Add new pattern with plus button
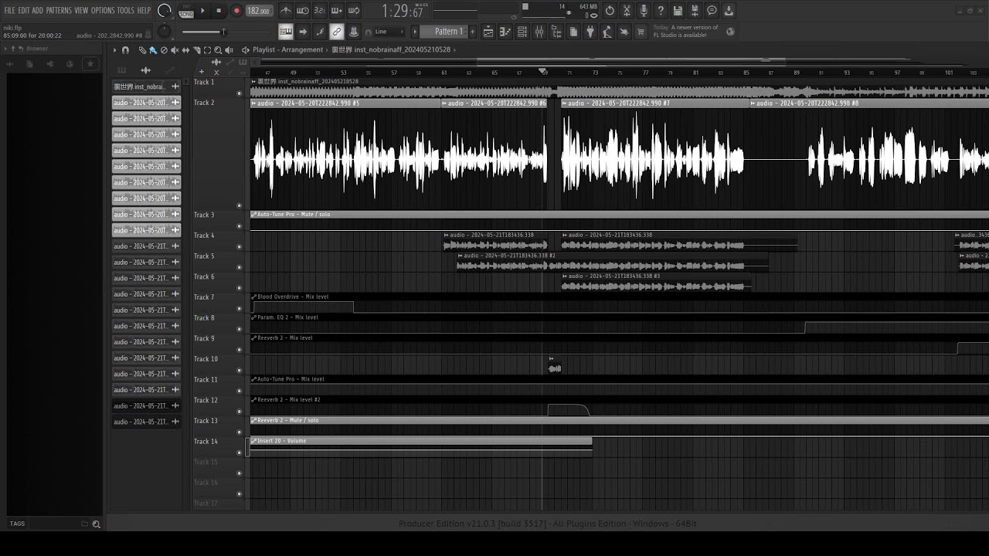989x556 pixels. pos(471,32)
